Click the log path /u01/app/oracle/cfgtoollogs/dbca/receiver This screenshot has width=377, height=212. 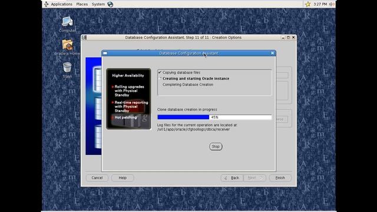pos(194,130)
